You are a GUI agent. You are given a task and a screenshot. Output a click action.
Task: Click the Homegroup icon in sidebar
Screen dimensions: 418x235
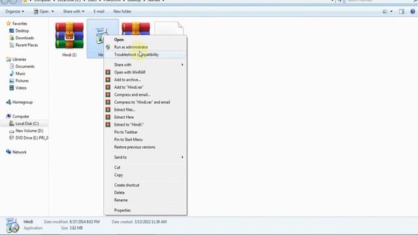[8, 102]
